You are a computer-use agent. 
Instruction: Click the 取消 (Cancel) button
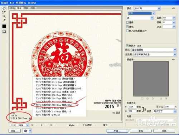[141, 131]
